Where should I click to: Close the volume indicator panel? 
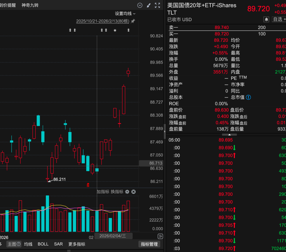point(133,192)
